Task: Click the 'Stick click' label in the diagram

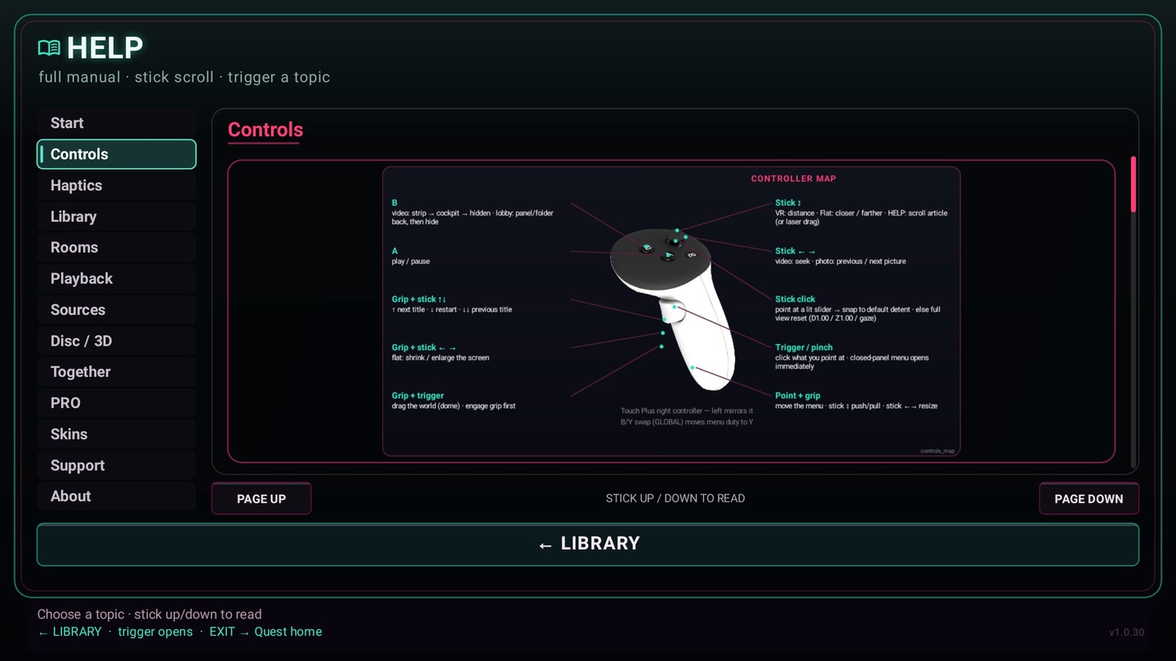Action: (x=795, y=299)
